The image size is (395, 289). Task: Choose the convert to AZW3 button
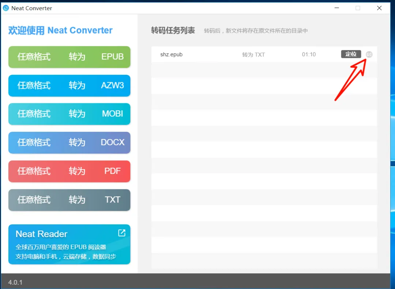(69, 85)
